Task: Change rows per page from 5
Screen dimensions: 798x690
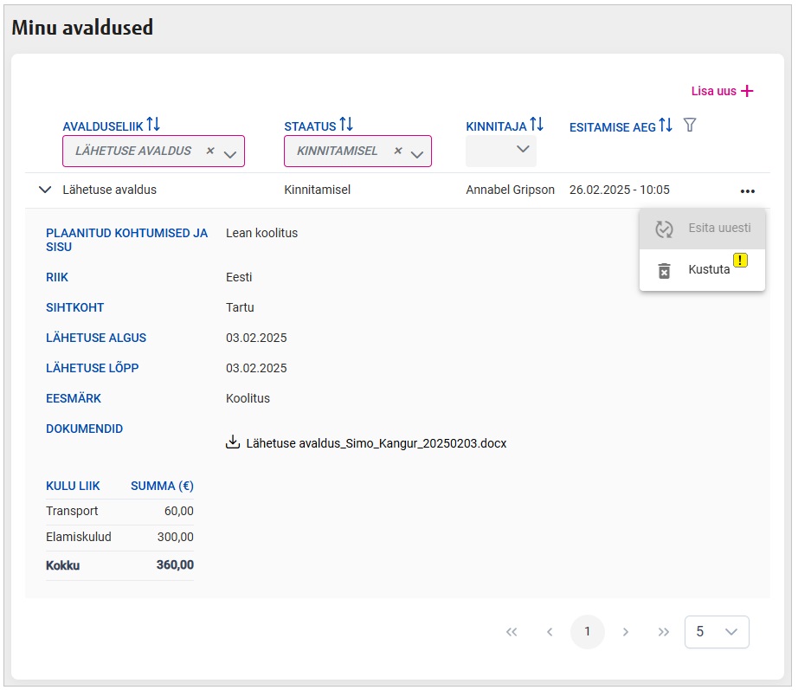Action: click(x=717, y=632)
